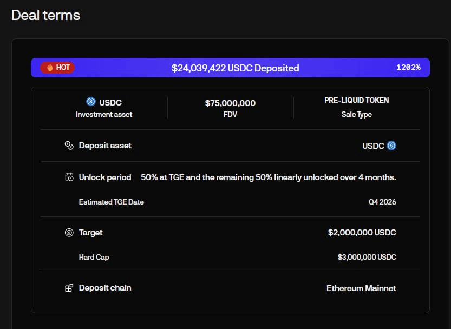Click the Deal terms heading
451x329 pixels.
(x=45, y=15)
